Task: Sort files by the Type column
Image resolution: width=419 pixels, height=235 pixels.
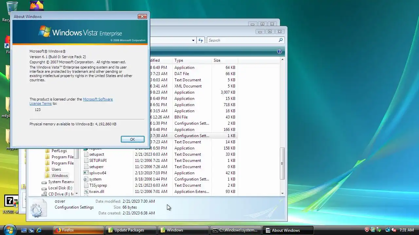Action: [192, 60]
